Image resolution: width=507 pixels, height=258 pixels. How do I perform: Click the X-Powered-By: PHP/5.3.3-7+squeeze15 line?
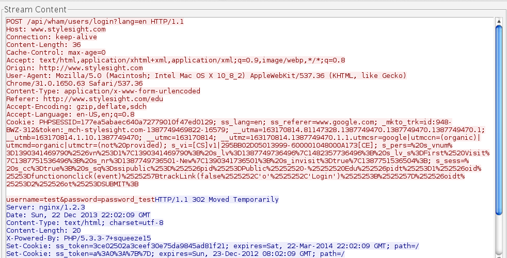tap(78, 238)
